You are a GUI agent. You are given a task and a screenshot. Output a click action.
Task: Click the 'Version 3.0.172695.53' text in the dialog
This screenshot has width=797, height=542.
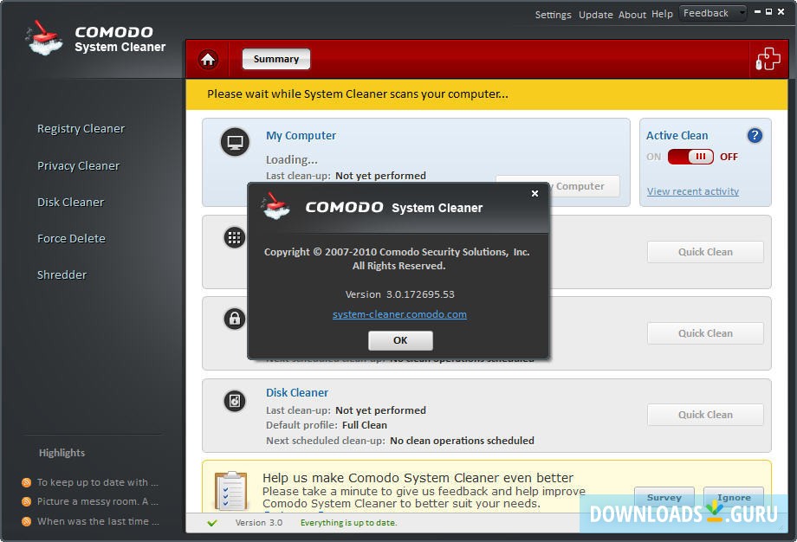coord(399,294)
